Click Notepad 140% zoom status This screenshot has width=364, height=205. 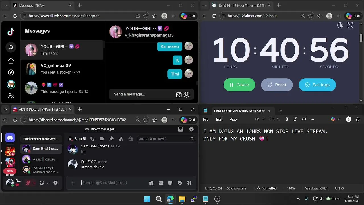(x=291, y=188)
